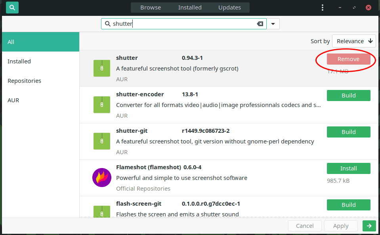The width and height of the screenshot is (380, 235).
Task: Open the three-dot options menu
Action: (x=323, y=8)
